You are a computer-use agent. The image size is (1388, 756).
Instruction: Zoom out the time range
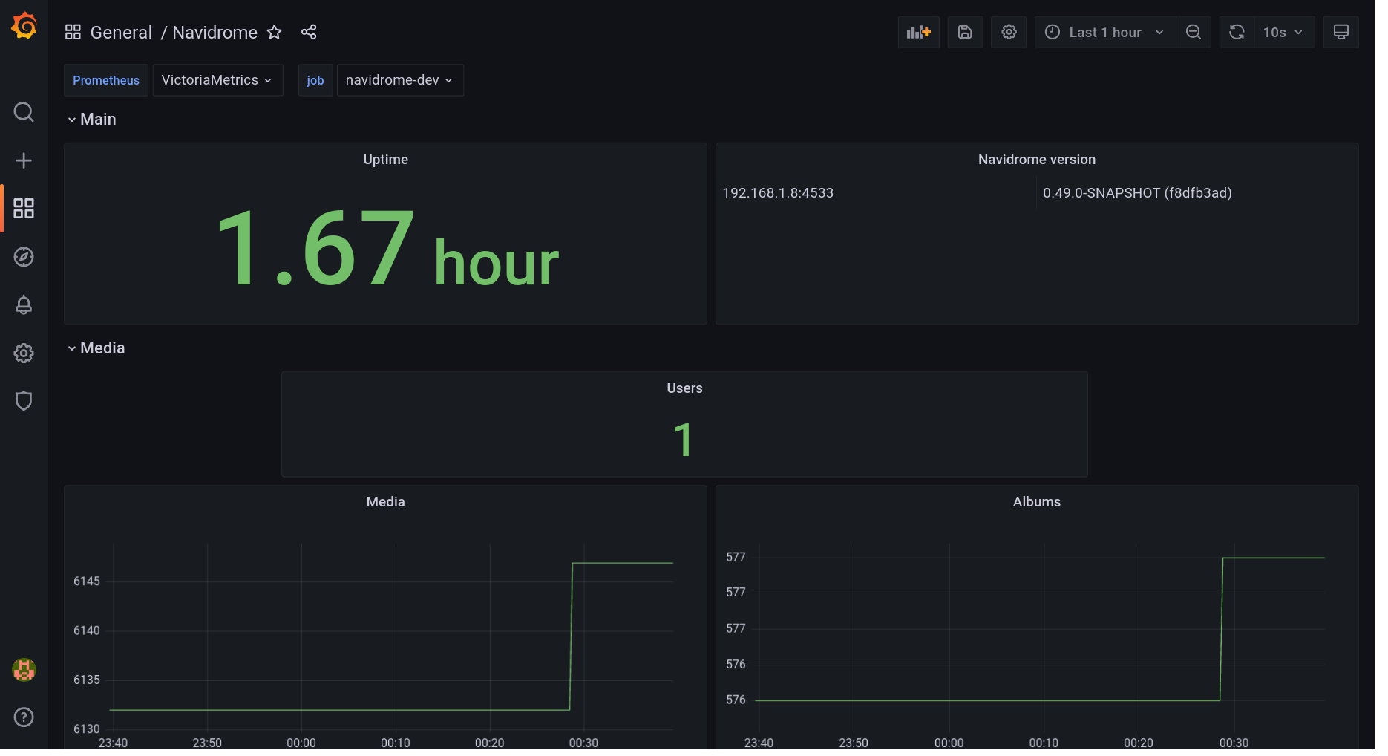[1194, 32]
